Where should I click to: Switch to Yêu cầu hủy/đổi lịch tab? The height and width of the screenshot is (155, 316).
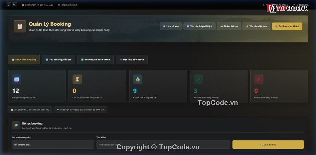[59, 60]
